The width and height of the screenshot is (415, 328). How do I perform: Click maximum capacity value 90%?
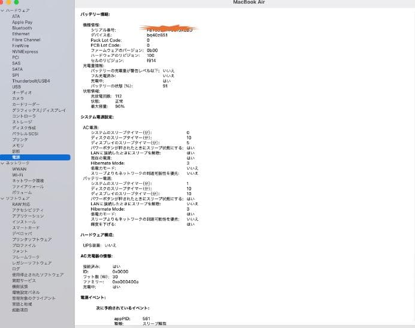[120, 107]
